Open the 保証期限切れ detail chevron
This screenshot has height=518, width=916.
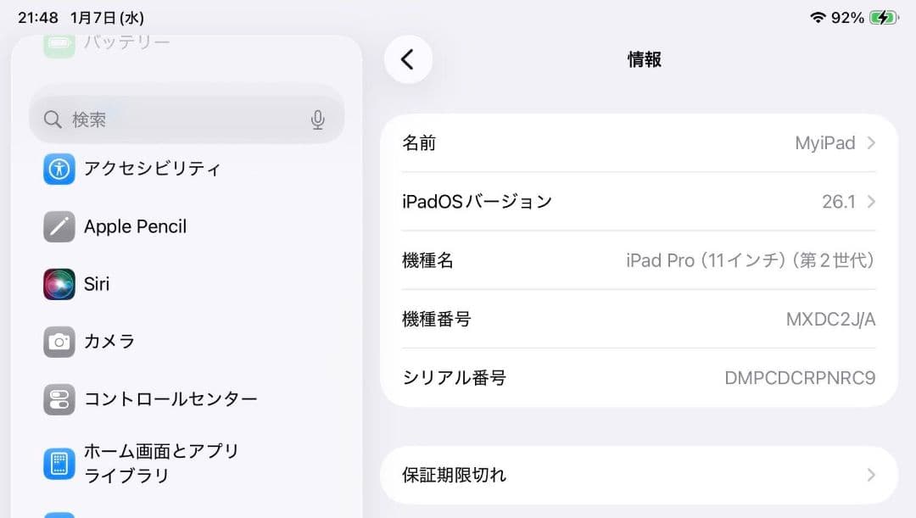click(871, 475)
